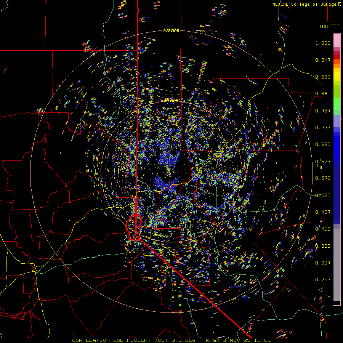This screenshot has height=343, width=343.
Task: Select the 0.733 scale value
Action: [x=323, y=128]
